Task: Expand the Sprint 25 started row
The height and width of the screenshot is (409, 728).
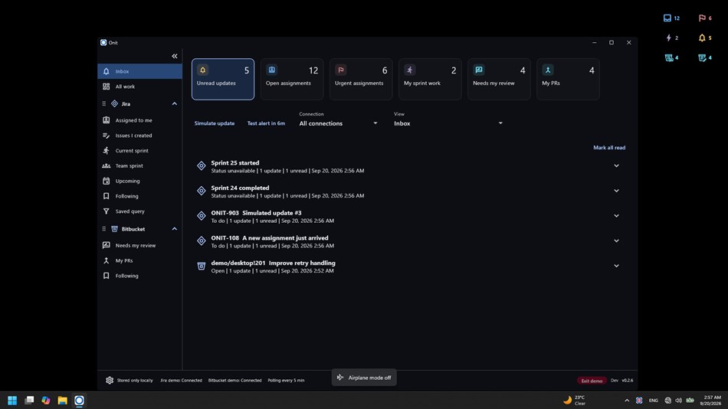Action: (617, 165)
